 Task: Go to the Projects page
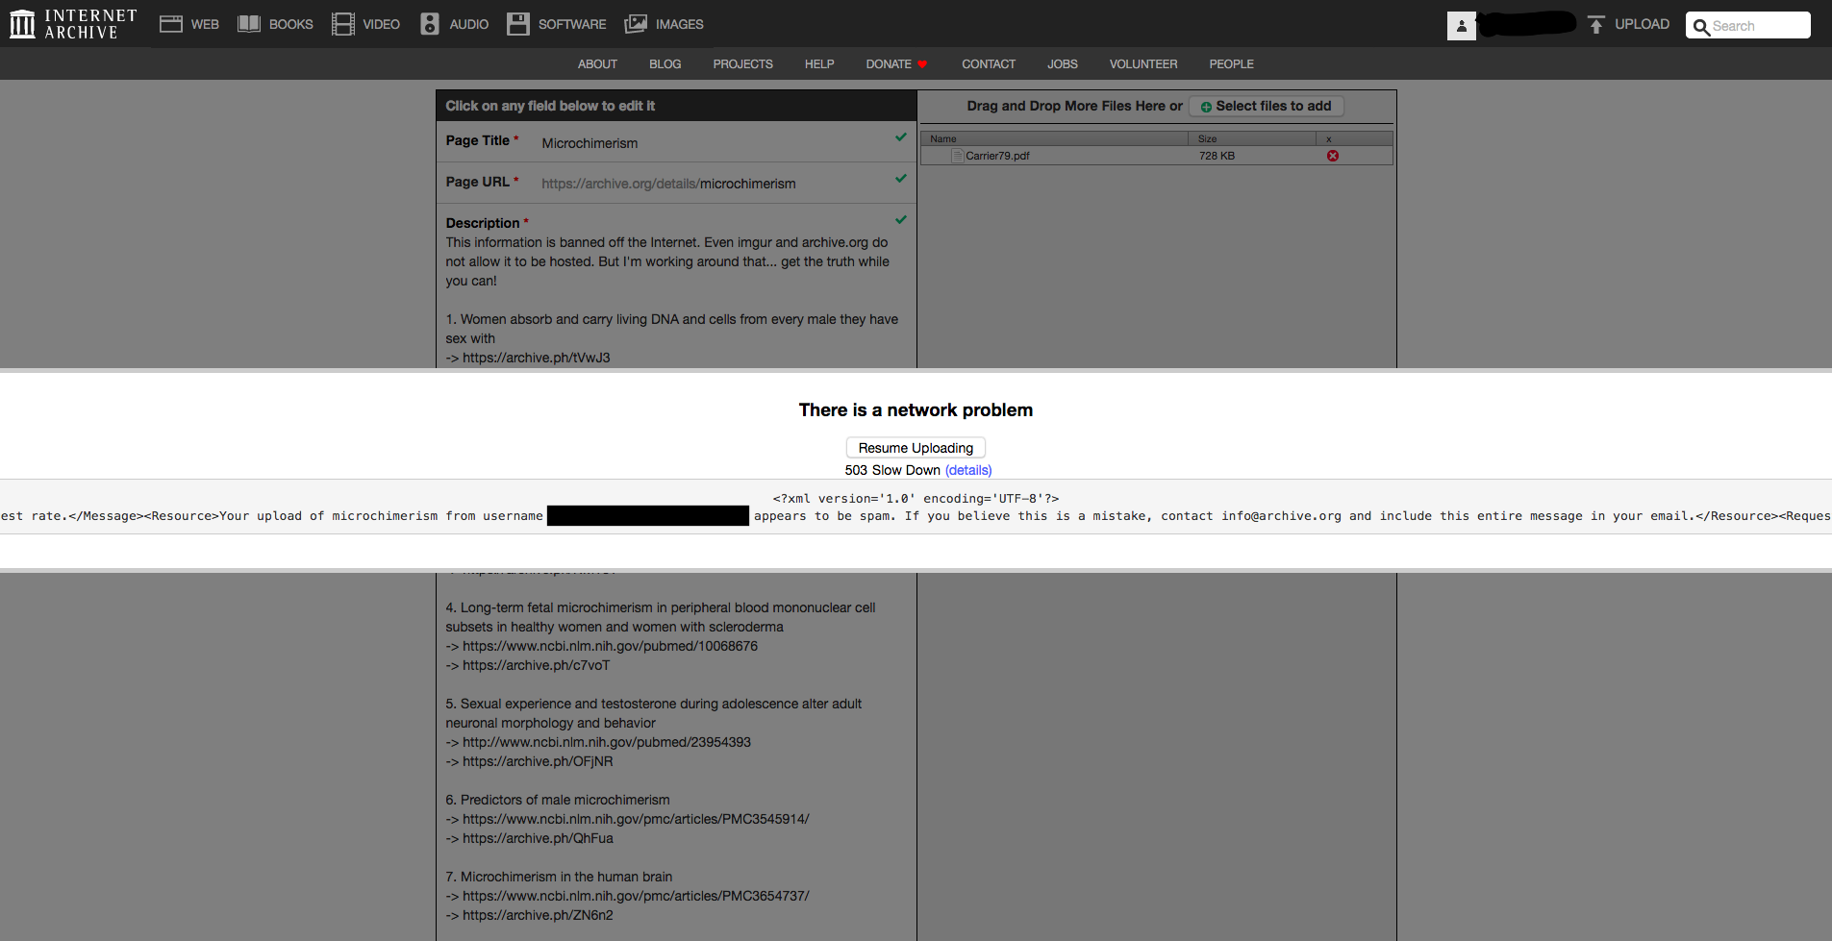click(x=742, y=64)
